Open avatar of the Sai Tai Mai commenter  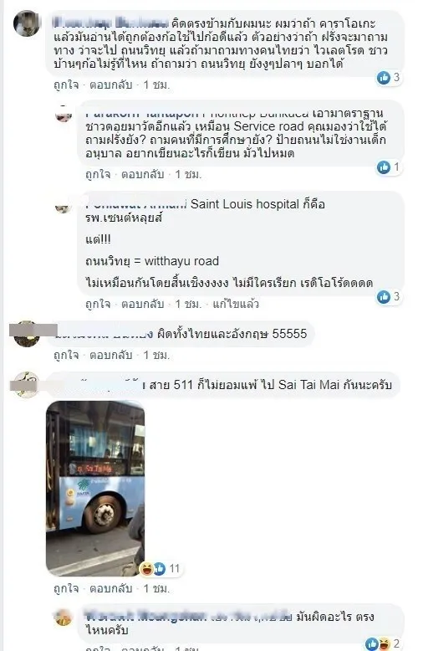point(27,385)
